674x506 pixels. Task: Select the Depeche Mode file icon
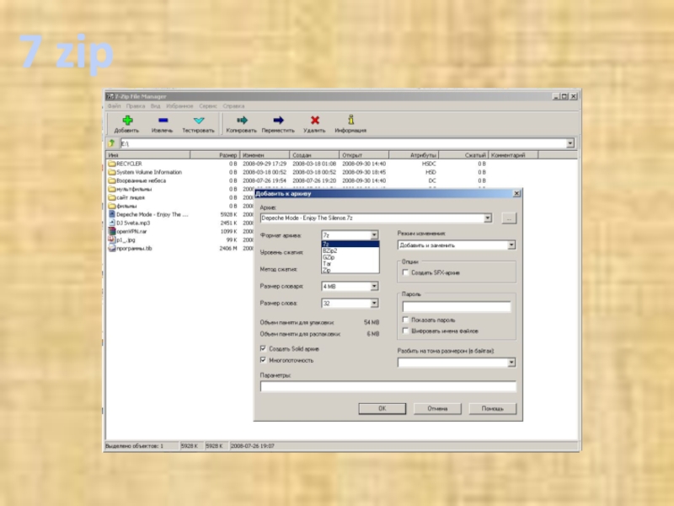[x=112, y=214]
